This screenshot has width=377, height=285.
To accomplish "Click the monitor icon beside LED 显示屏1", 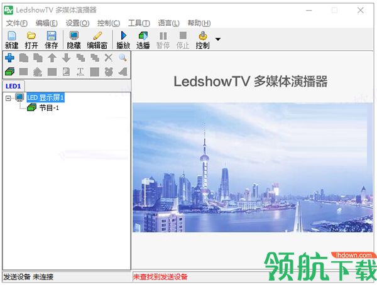I will coord(19,97).
